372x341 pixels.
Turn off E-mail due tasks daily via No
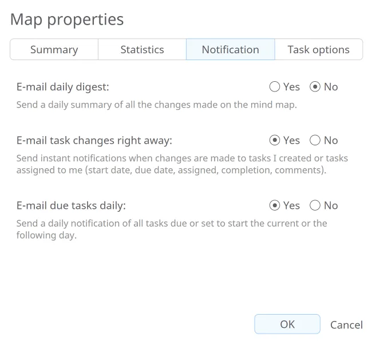pos(315,205)
